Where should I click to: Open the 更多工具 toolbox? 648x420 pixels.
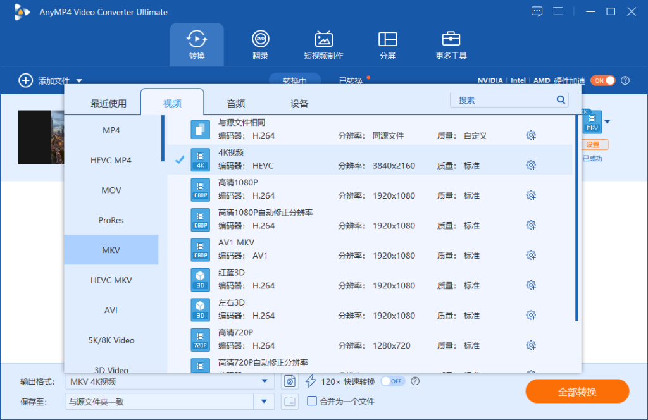pos(451,43)
